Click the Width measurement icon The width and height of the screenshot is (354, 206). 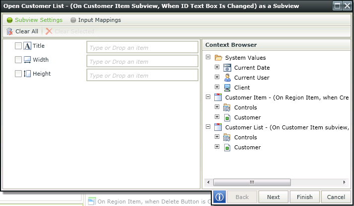pos(27,60)
